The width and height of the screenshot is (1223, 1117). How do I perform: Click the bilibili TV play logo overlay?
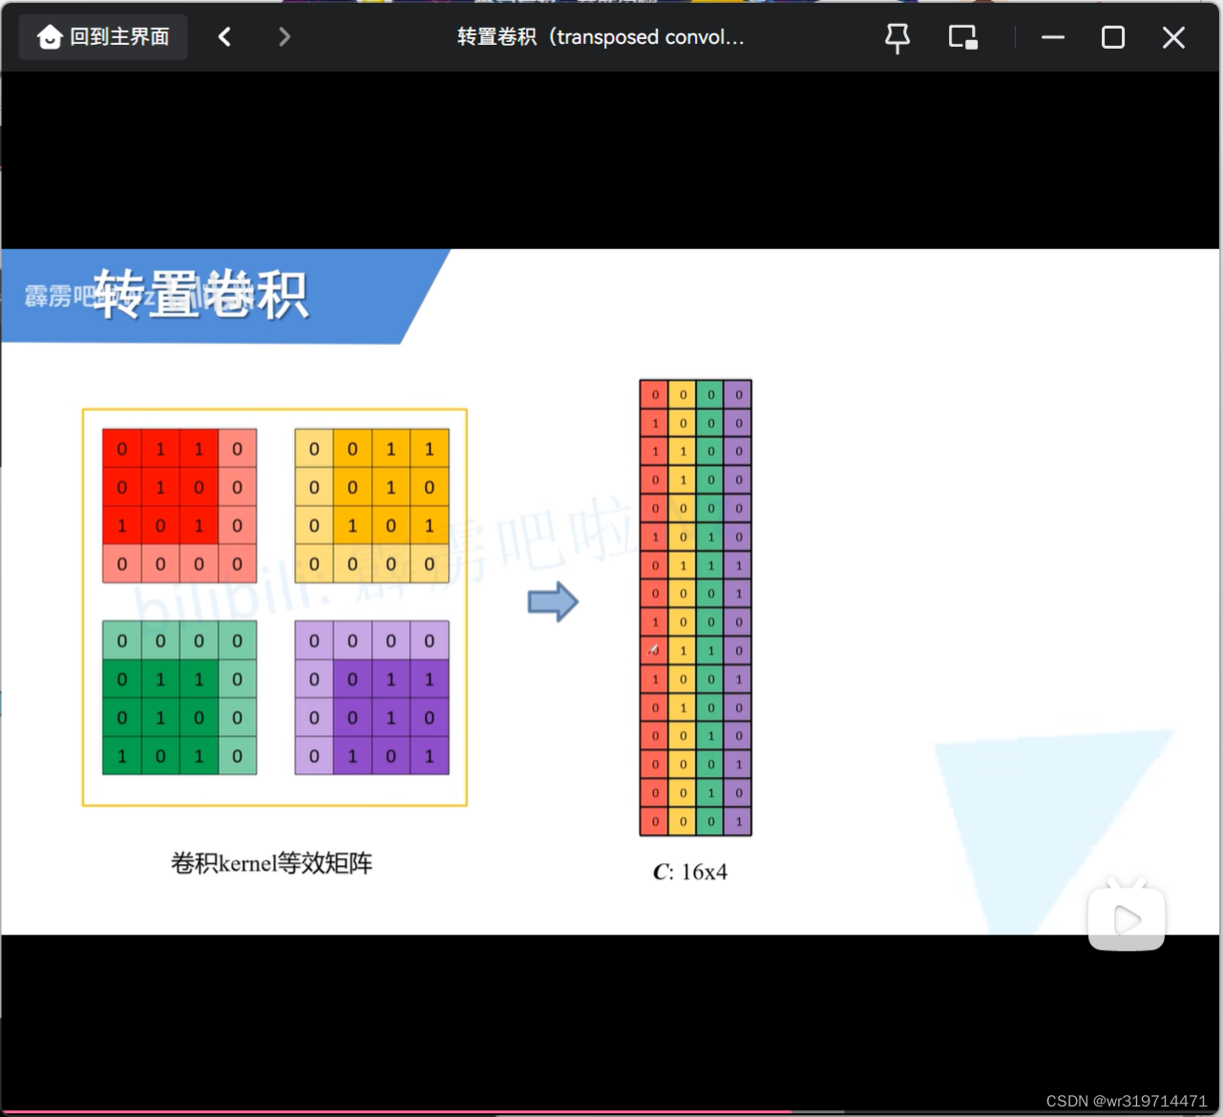pyautogui.click(x=1126, y=917)
